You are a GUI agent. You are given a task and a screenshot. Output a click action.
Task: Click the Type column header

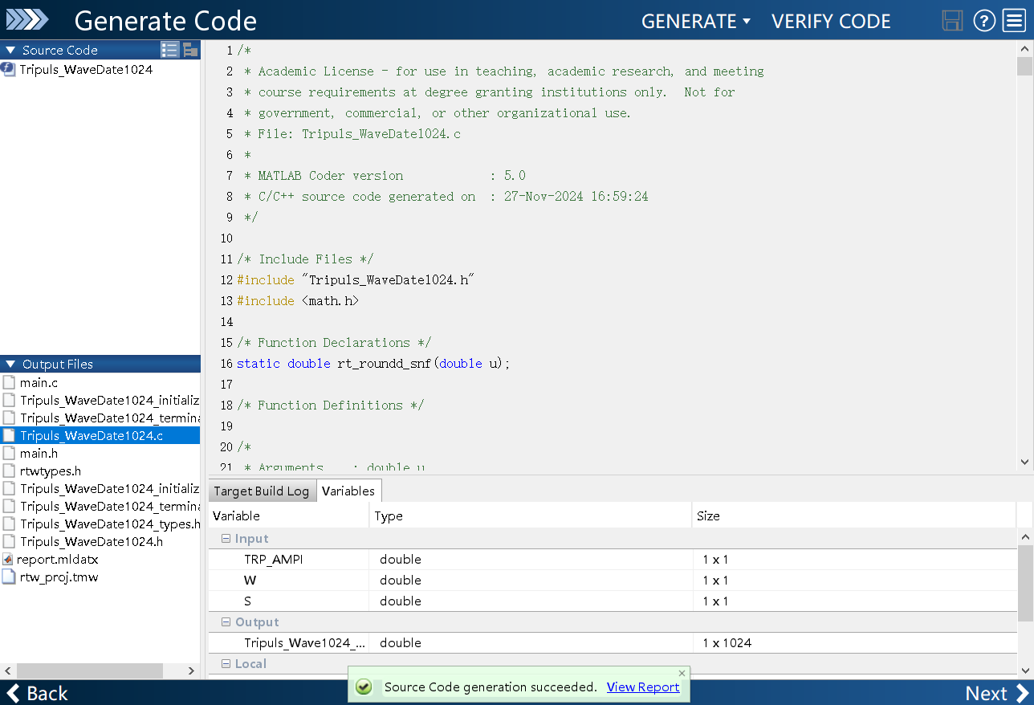[x=531, y=516]
